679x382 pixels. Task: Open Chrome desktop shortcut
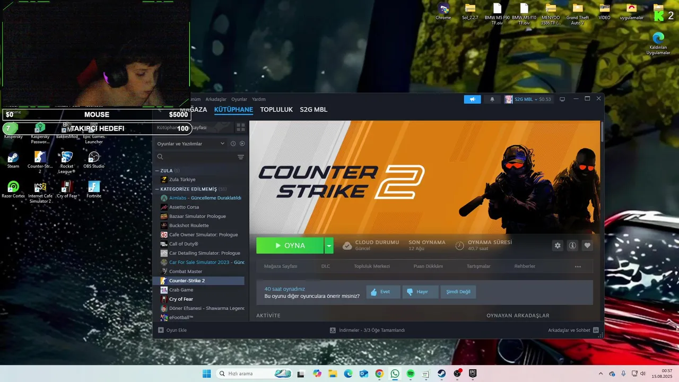tap(443, 12)
